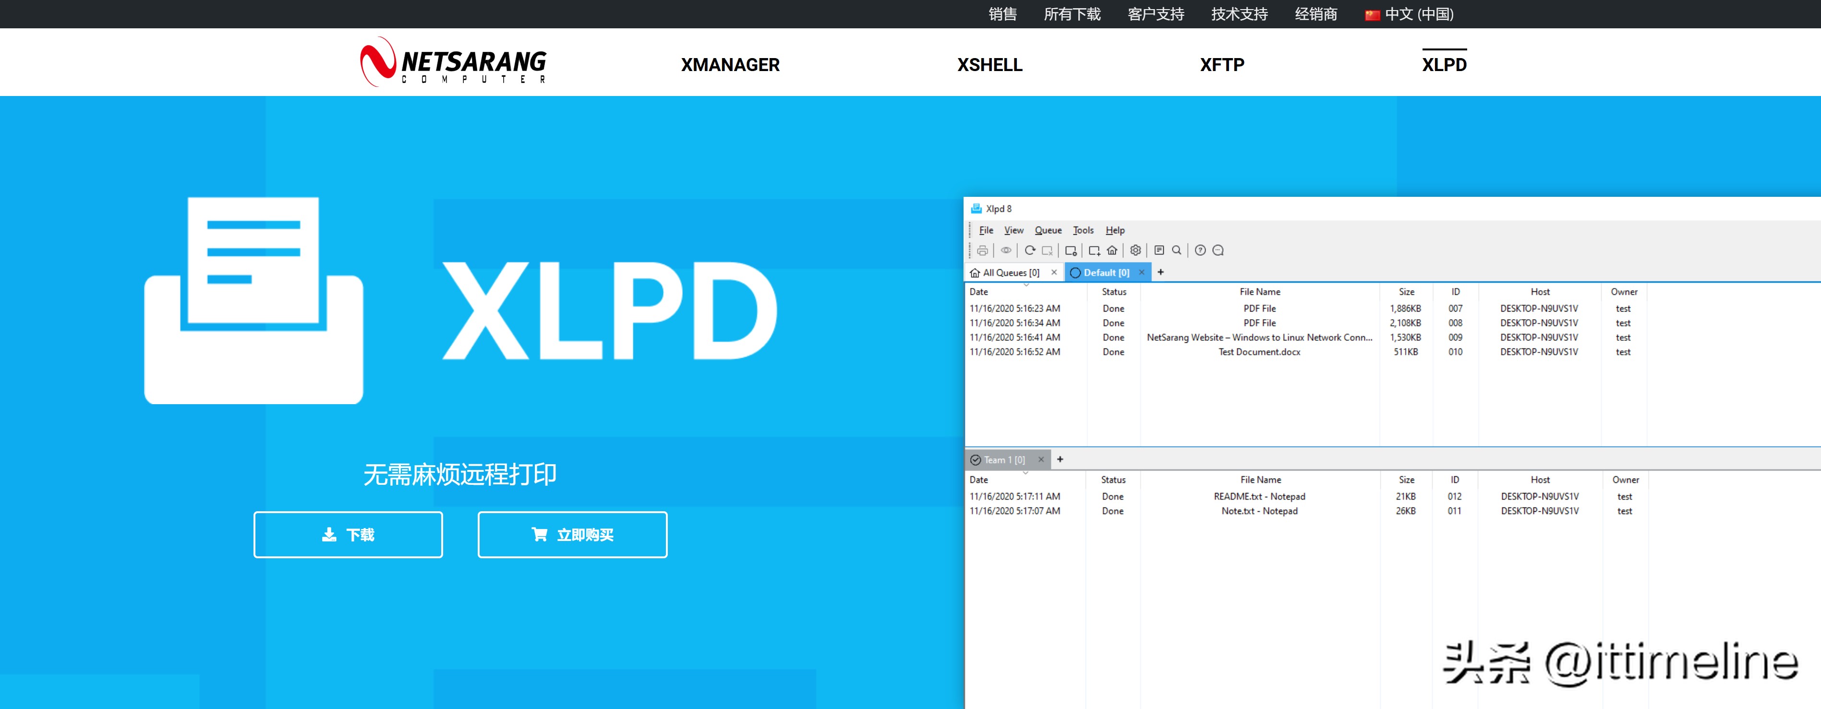Click the new queue plus-box icon
Image resolution: width=1821 pixels, height=709 pixels.
point(1094,250)
